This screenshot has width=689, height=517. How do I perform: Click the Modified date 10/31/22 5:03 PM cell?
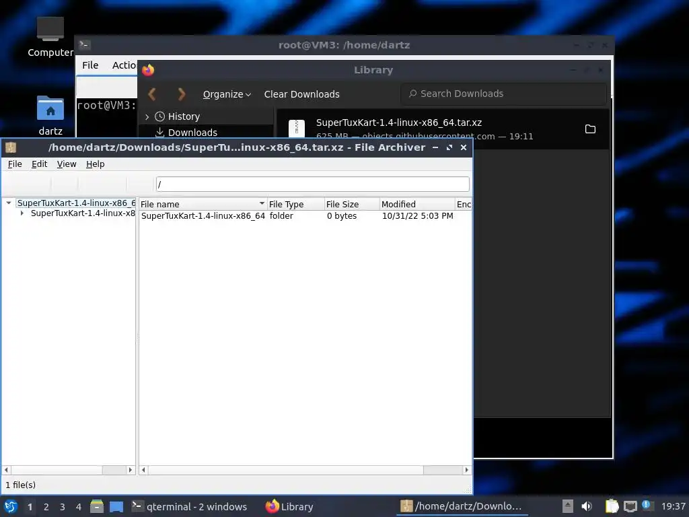click(417, 216)
